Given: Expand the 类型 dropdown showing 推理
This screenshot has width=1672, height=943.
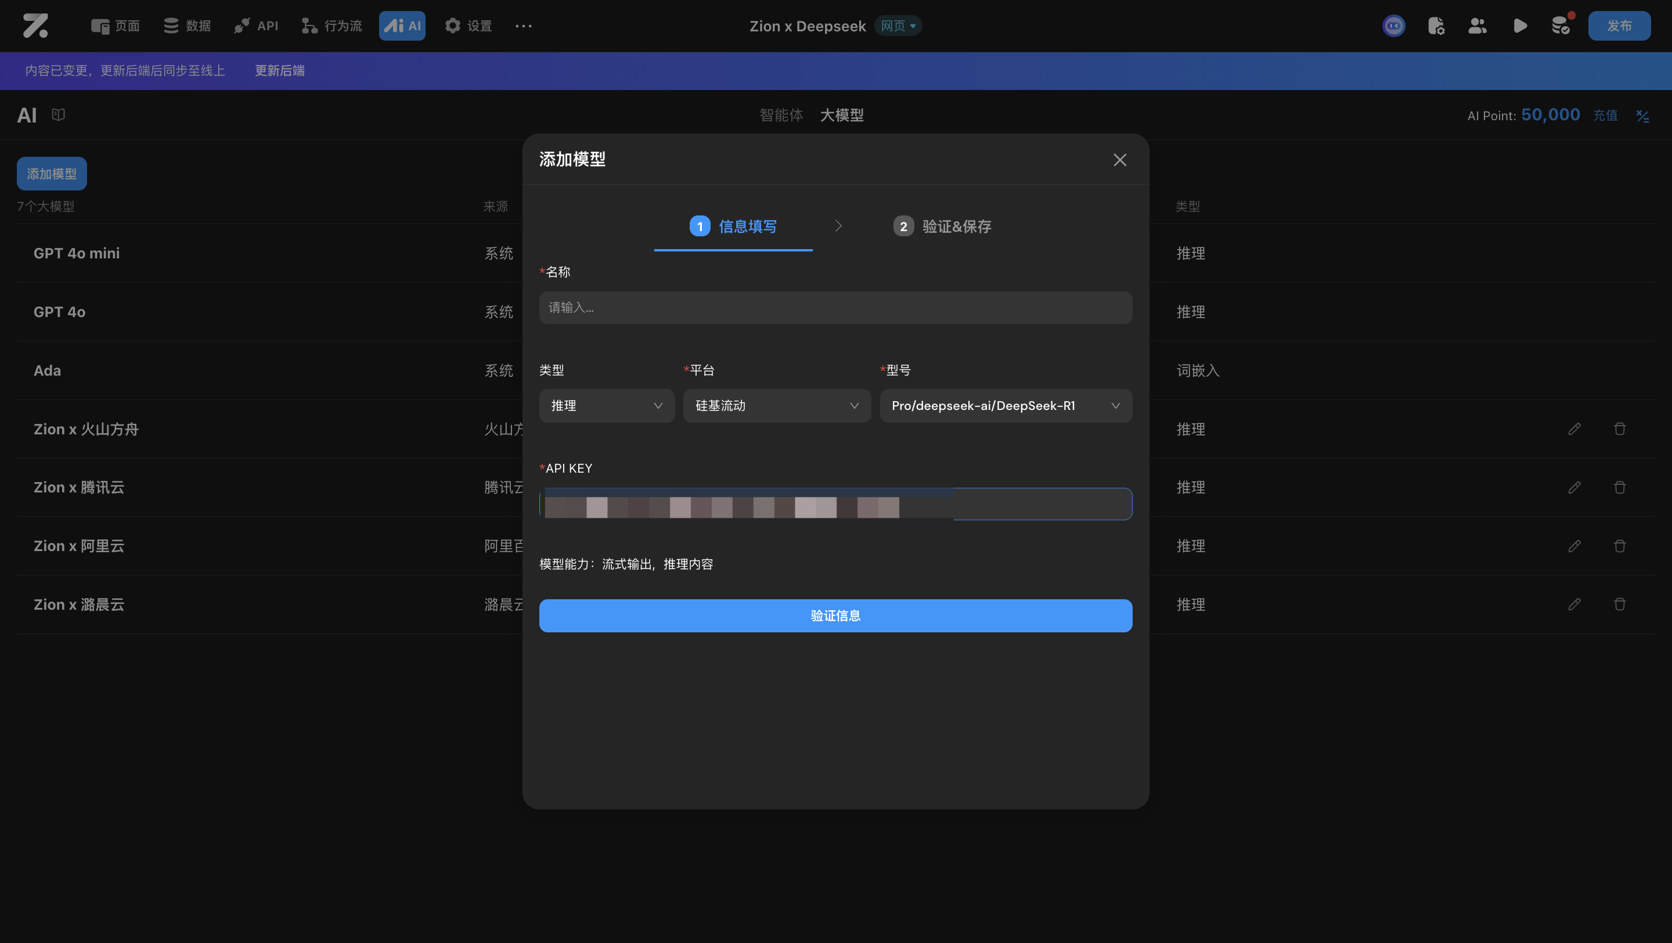Looking at the screenshot, I should 607,406.
